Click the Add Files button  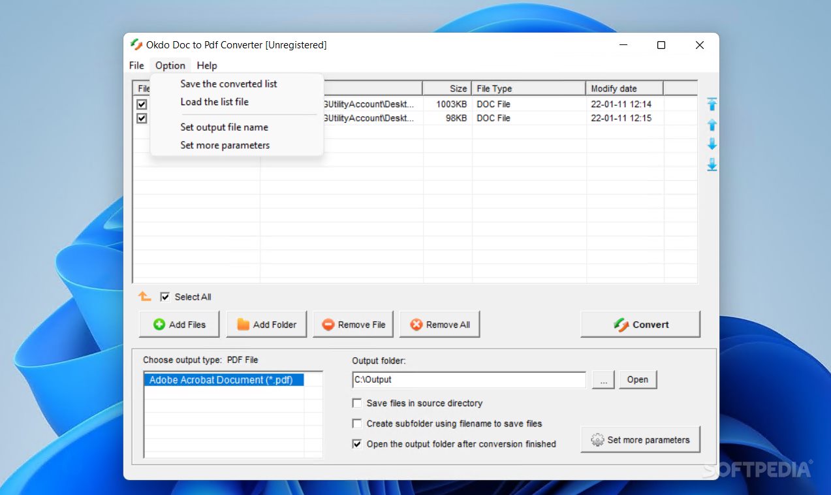pos(179,325)
